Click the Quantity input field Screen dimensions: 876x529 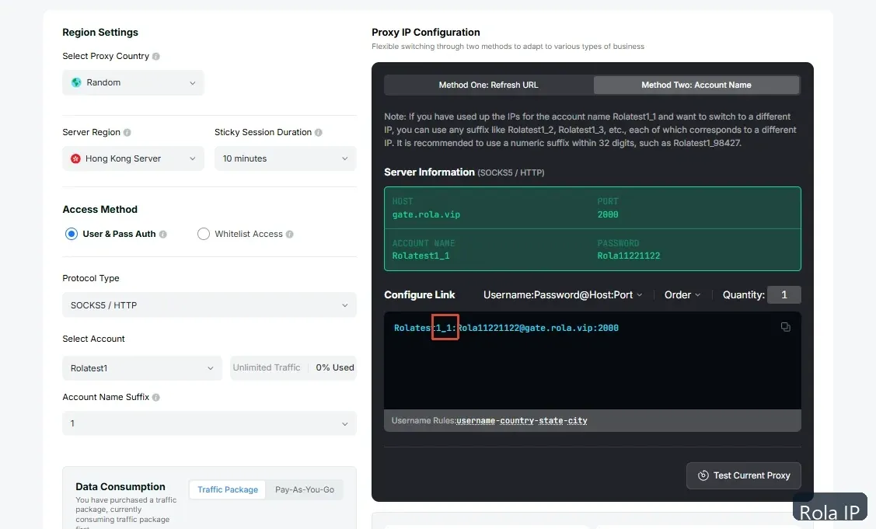coord(784,295)
